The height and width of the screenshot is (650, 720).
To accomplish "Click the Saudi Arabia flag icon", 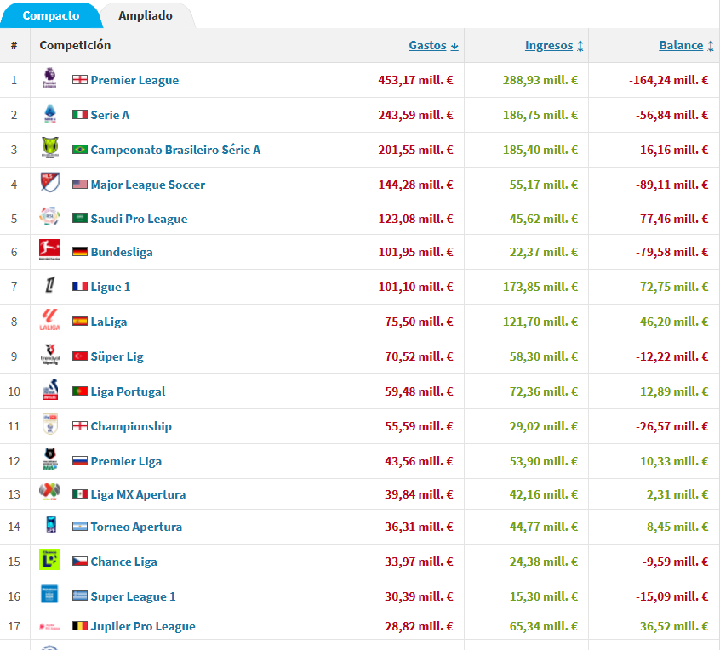I will pos(80,218).
